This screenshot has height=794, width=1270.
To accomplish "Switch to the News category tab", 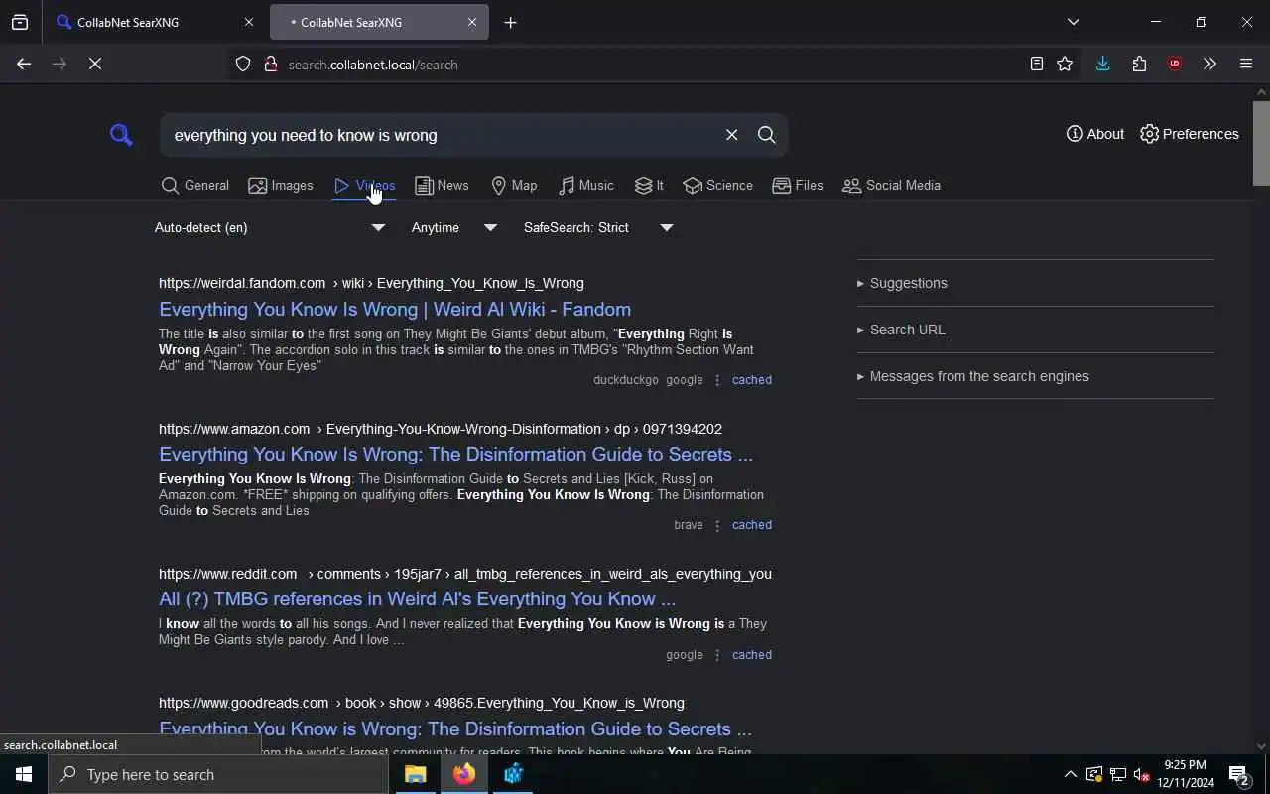I will coord(442,186).
